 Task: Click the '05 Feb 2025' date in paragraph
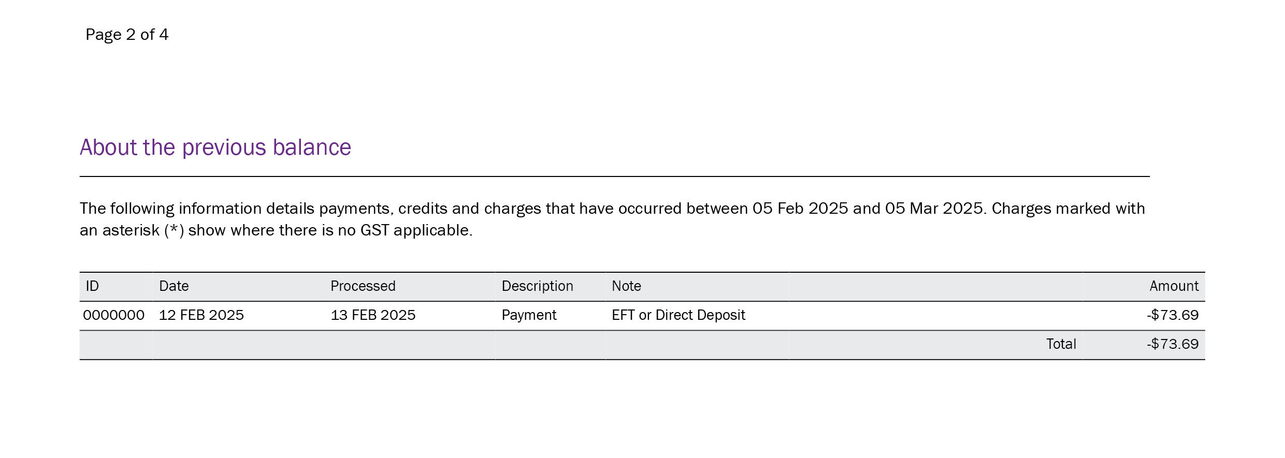[x=801, y=209]
